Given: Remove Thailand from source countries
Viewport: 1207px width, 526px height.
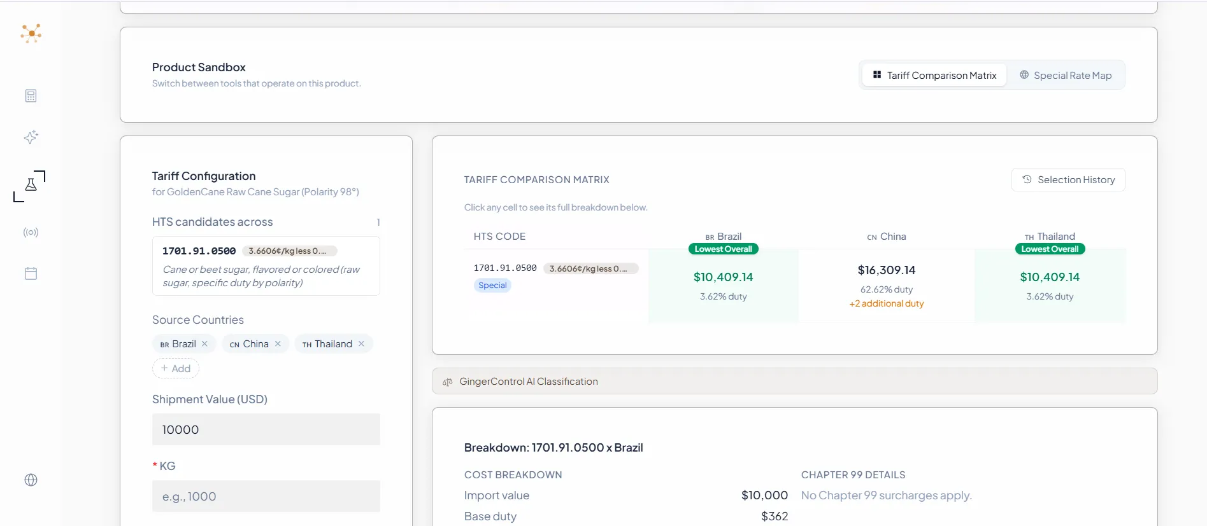Looking at the screenshot, I should coord(361,343).
